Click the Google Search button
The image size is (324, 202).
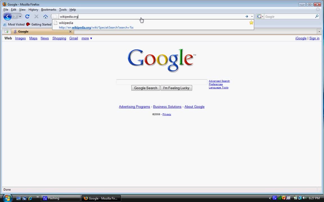click(145, 88)
